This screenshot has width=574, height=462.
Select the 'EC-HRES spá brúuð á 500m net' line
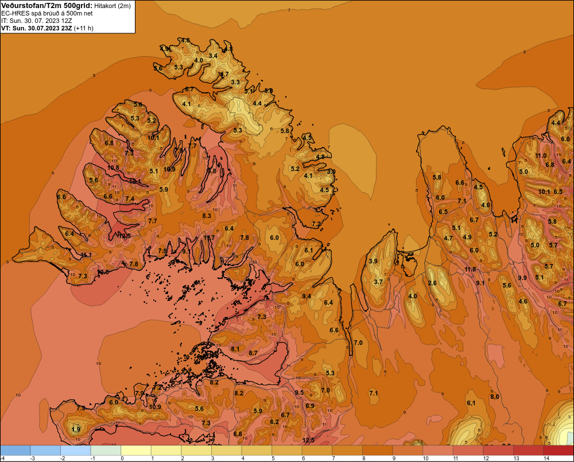[47, 13]
